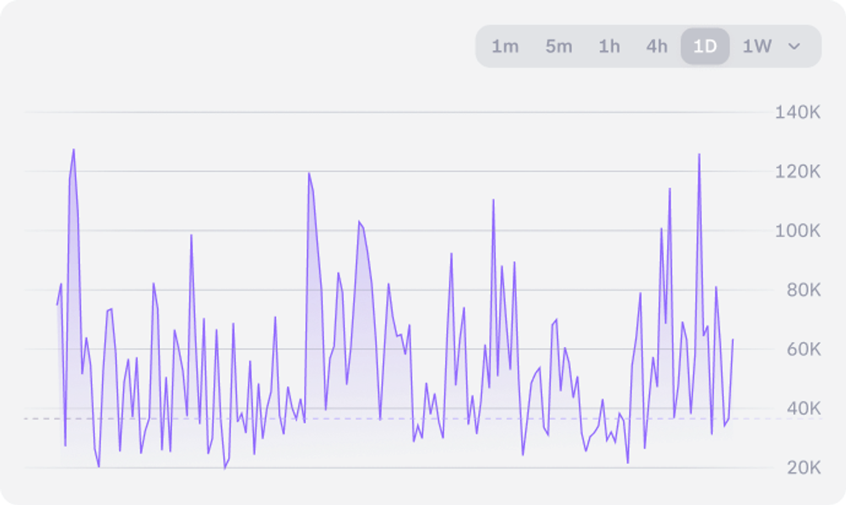The image size is (846, 505).
Task: Click the 140K y-axis label
Action: 798,112
